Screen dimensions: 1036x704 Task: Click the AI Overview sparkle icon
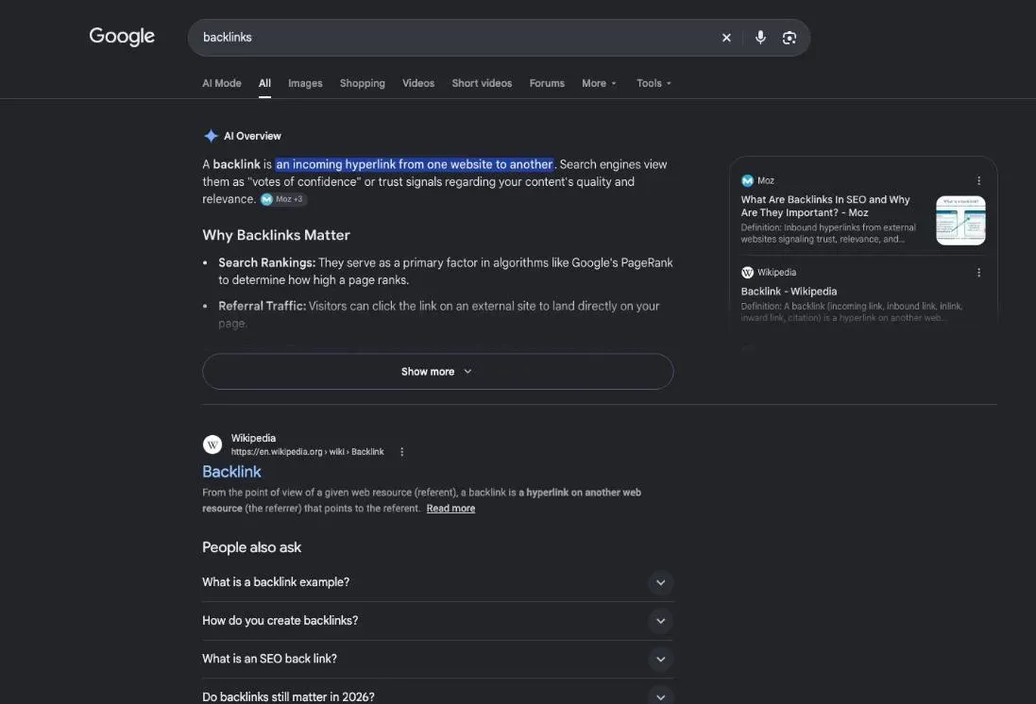(x=211, y=136)
